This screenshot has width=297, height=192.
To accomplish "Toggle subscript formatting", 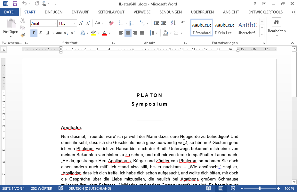I will pyautogui.click(x=66, y=33).
